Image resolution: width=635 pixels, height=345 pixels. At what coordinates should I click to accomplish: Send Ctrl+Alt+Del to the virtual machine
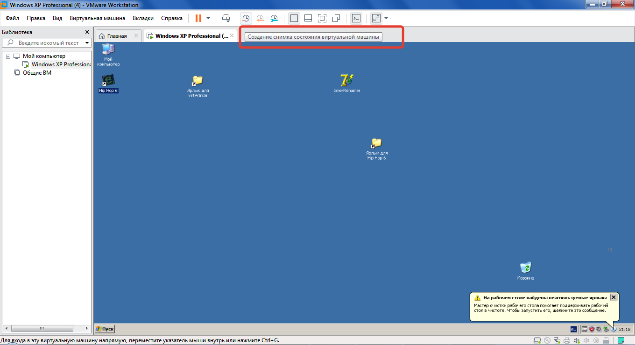click(x=226, y=18)
